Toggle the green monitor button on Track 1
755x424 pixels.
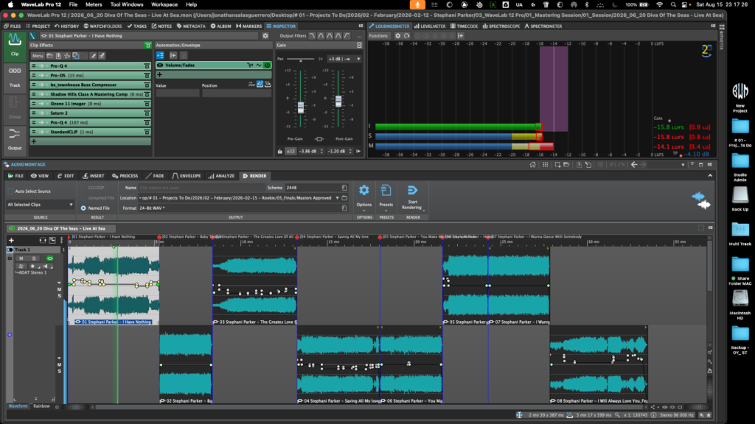(x=49, y=258)
